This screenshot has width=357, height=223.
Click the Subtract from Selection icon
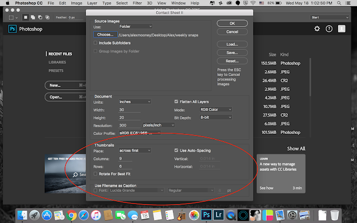[x=40, y=17]
